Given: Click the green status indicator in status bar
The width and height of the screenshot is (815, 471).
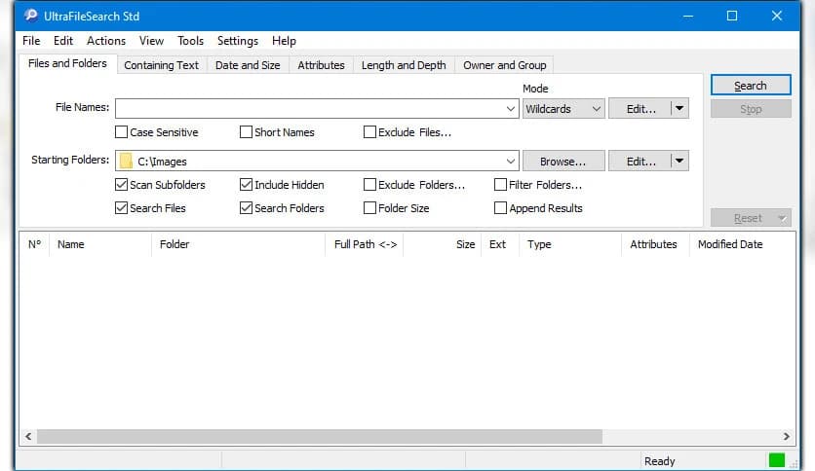Looking at the screenshot, I should click(777, 460).
